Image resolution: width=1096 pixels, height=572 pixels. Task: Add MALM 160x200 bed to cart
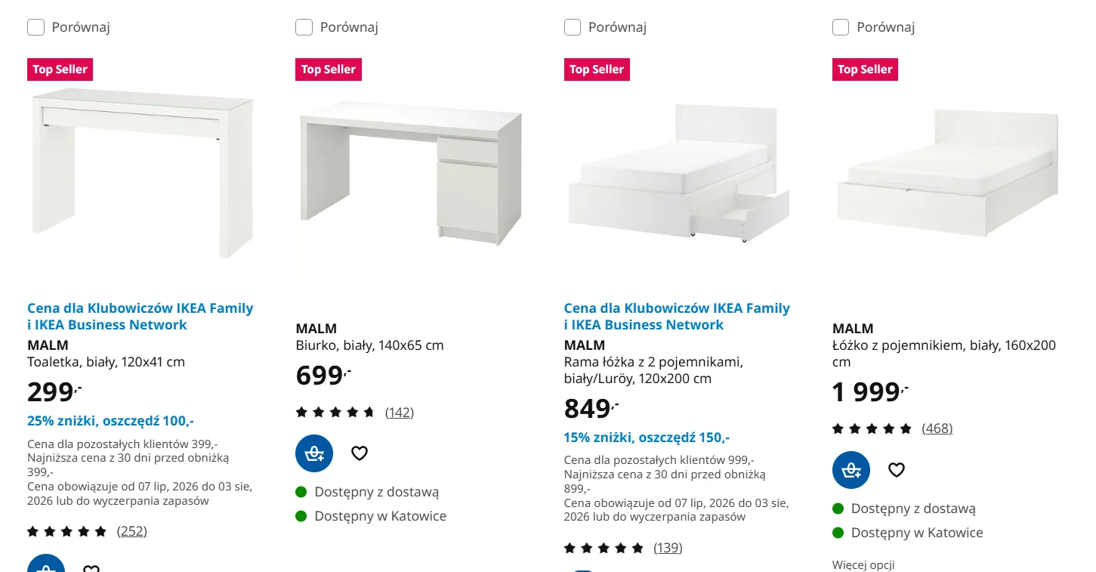click(x=851, y=470)
